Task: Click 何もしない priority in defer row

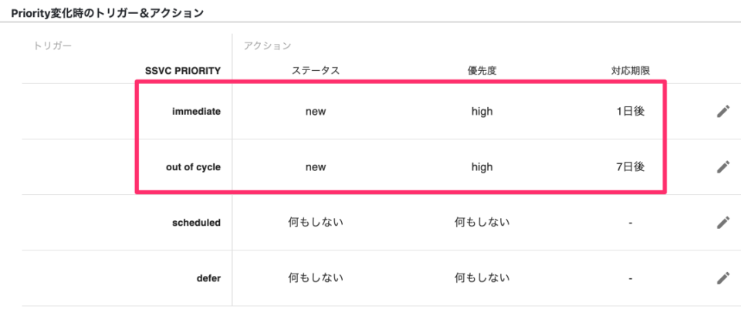Action: (482, 278)
